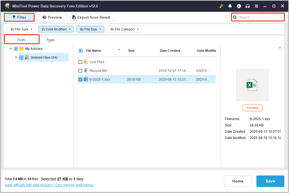Click the Export Scan Result icon
Viewport: 289px width, 193px height.
point(74,17)
